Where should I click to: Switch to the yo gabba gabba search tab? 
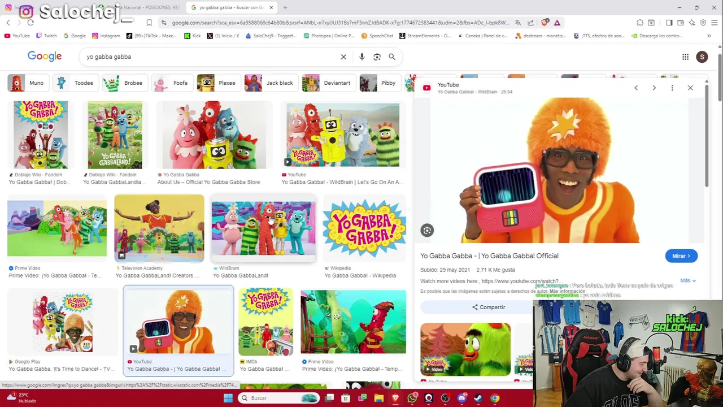[232, 7]
